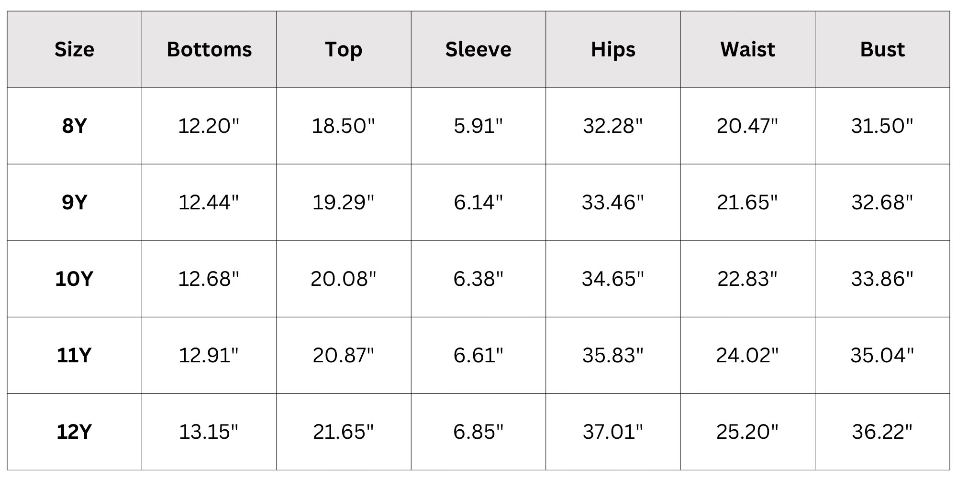
Task: Select the Top column header
Action: pos(344,50)
